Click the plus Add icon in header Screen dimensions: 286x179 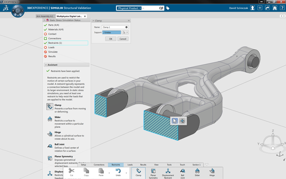pos(260,8)
